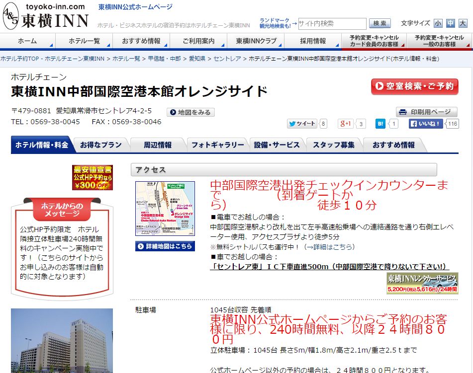Click the tweet count bubble 8
473x373 pixels.
[x=323, y=124]
